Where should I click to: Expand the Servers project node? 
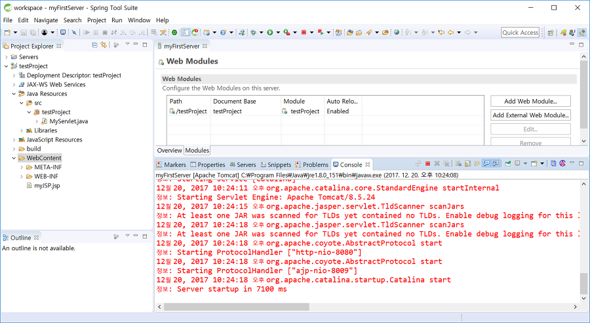(x=7, y=57)
